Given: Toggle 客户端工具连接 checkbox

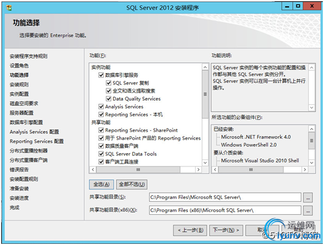Looking at the screenshot, I should 101,162.
